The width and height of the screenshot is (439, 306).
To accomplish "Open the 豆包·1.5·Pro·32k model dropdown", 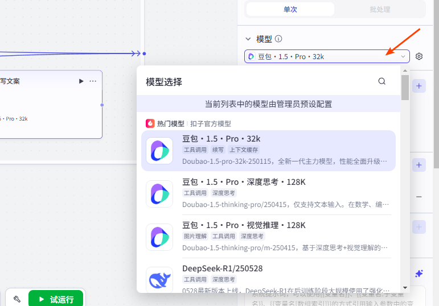I will pos(327,56).
